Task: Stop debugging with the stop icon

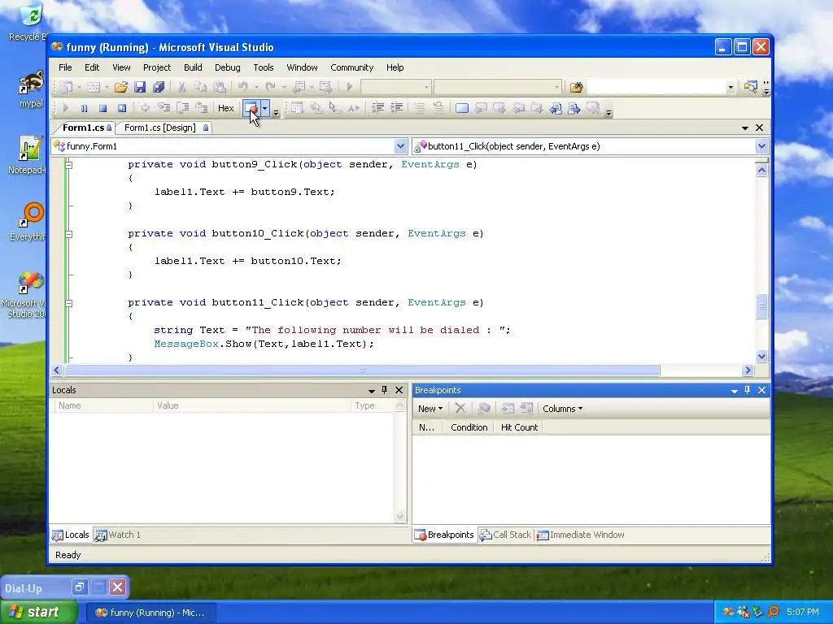Action: click(103, 108)
